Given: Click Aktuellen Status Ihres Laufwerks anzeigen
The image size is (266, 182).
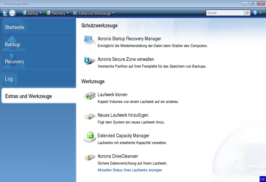Looking at the screenshot, I should tap(130, 170).
